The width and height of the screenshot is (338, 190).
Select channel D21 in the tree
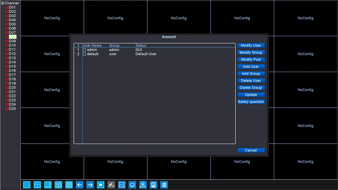pos(12,92)
